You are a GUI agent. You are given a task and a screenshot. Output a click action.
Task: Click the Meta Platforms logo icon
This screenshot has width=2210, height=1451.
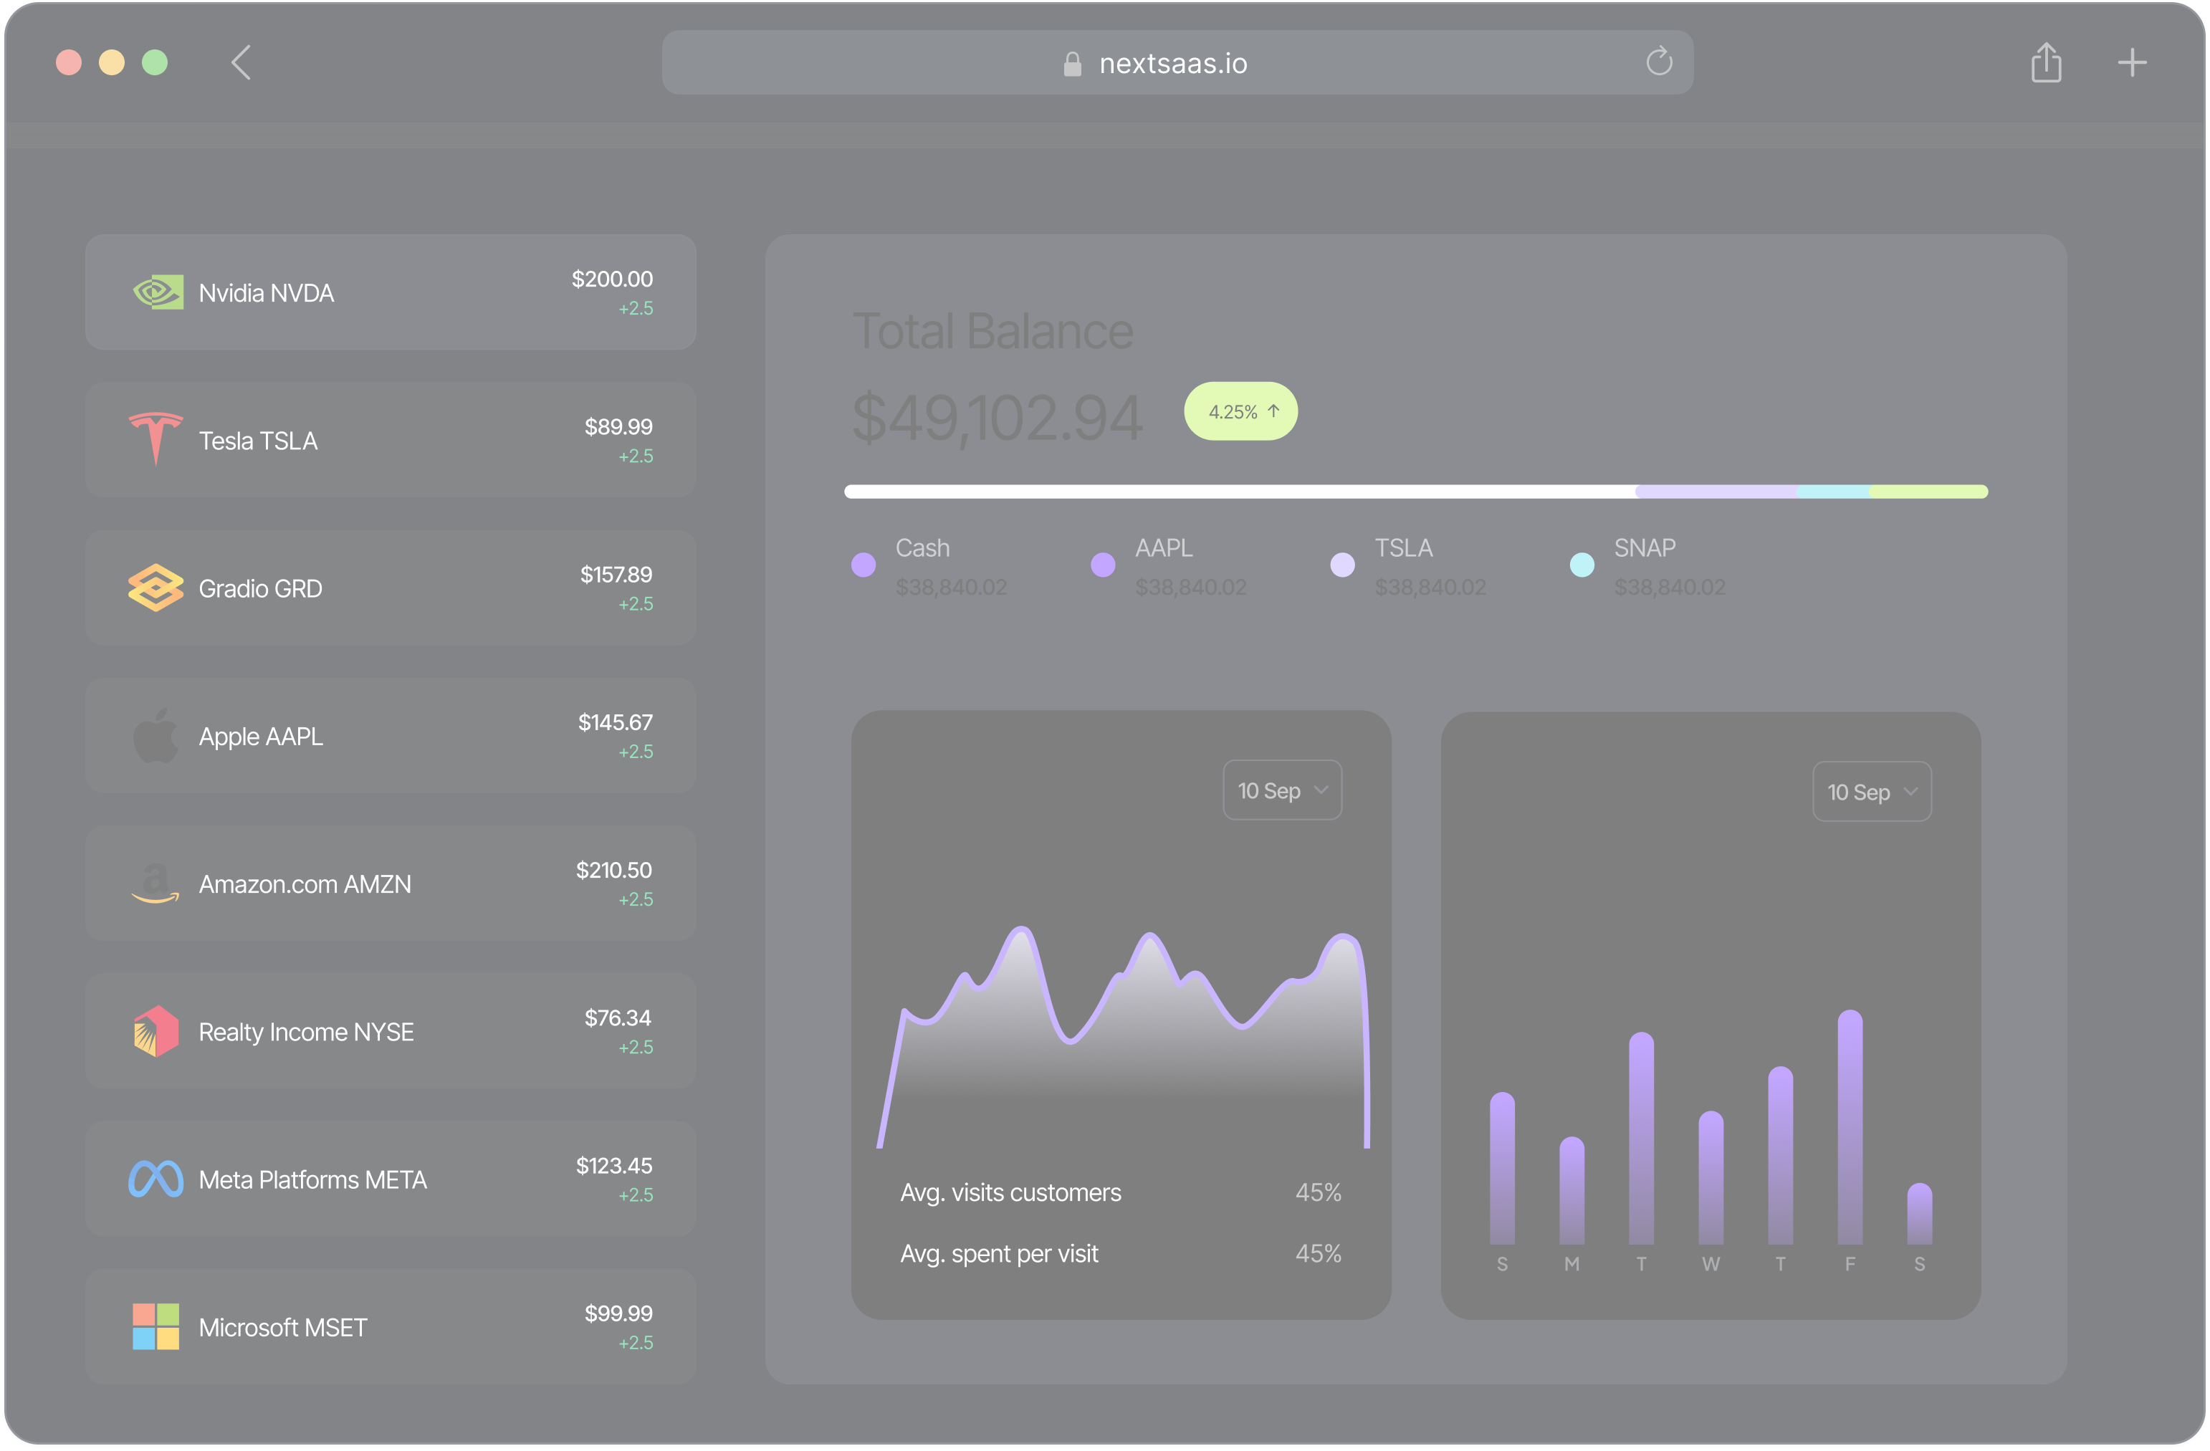[x=155, y=1179]
